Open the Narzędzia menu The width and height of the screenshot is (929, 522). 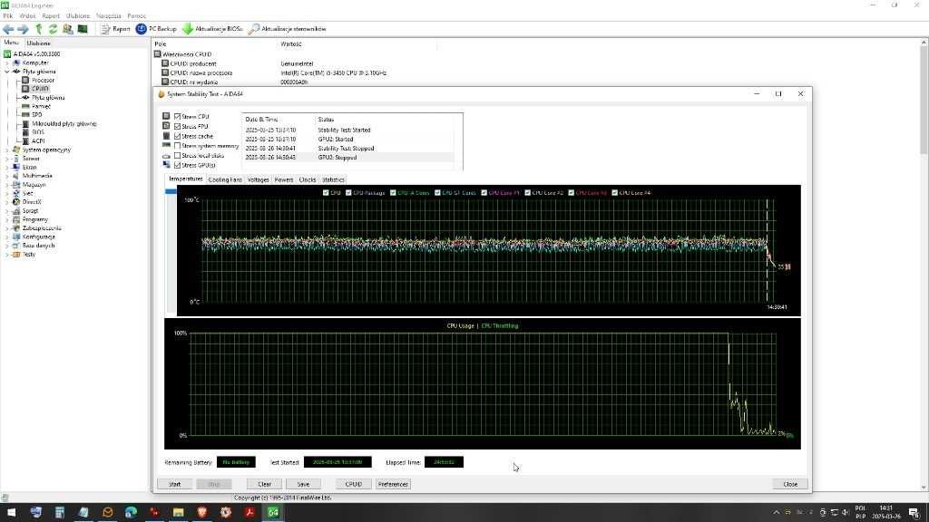[x=109, y=16]
